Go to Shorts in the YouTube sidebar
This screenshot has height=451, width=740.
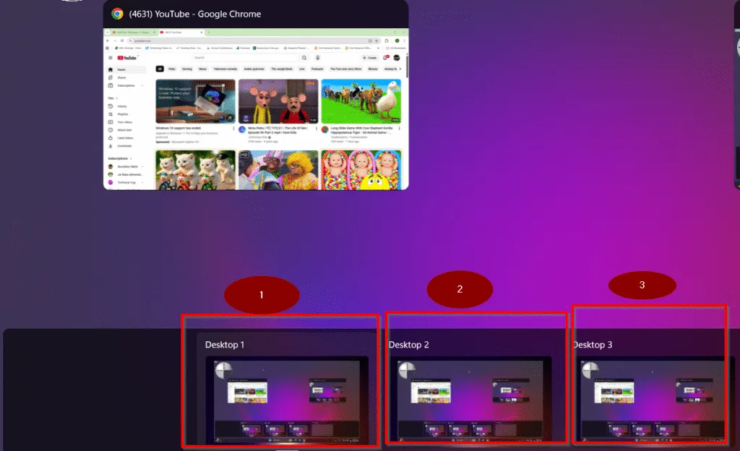[x=121, y=77]
